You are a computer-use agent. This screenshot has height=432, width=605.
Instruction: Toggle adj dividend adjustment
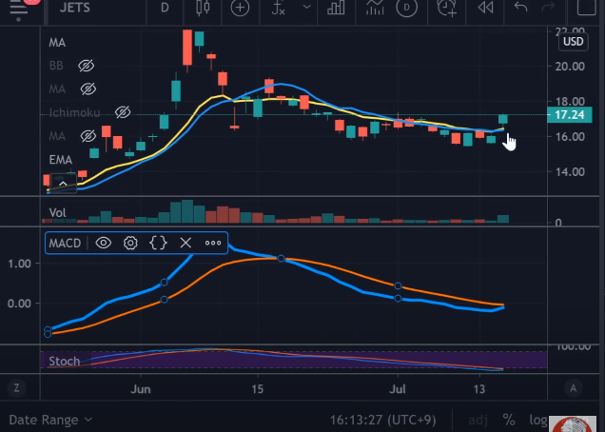point(478,420)
